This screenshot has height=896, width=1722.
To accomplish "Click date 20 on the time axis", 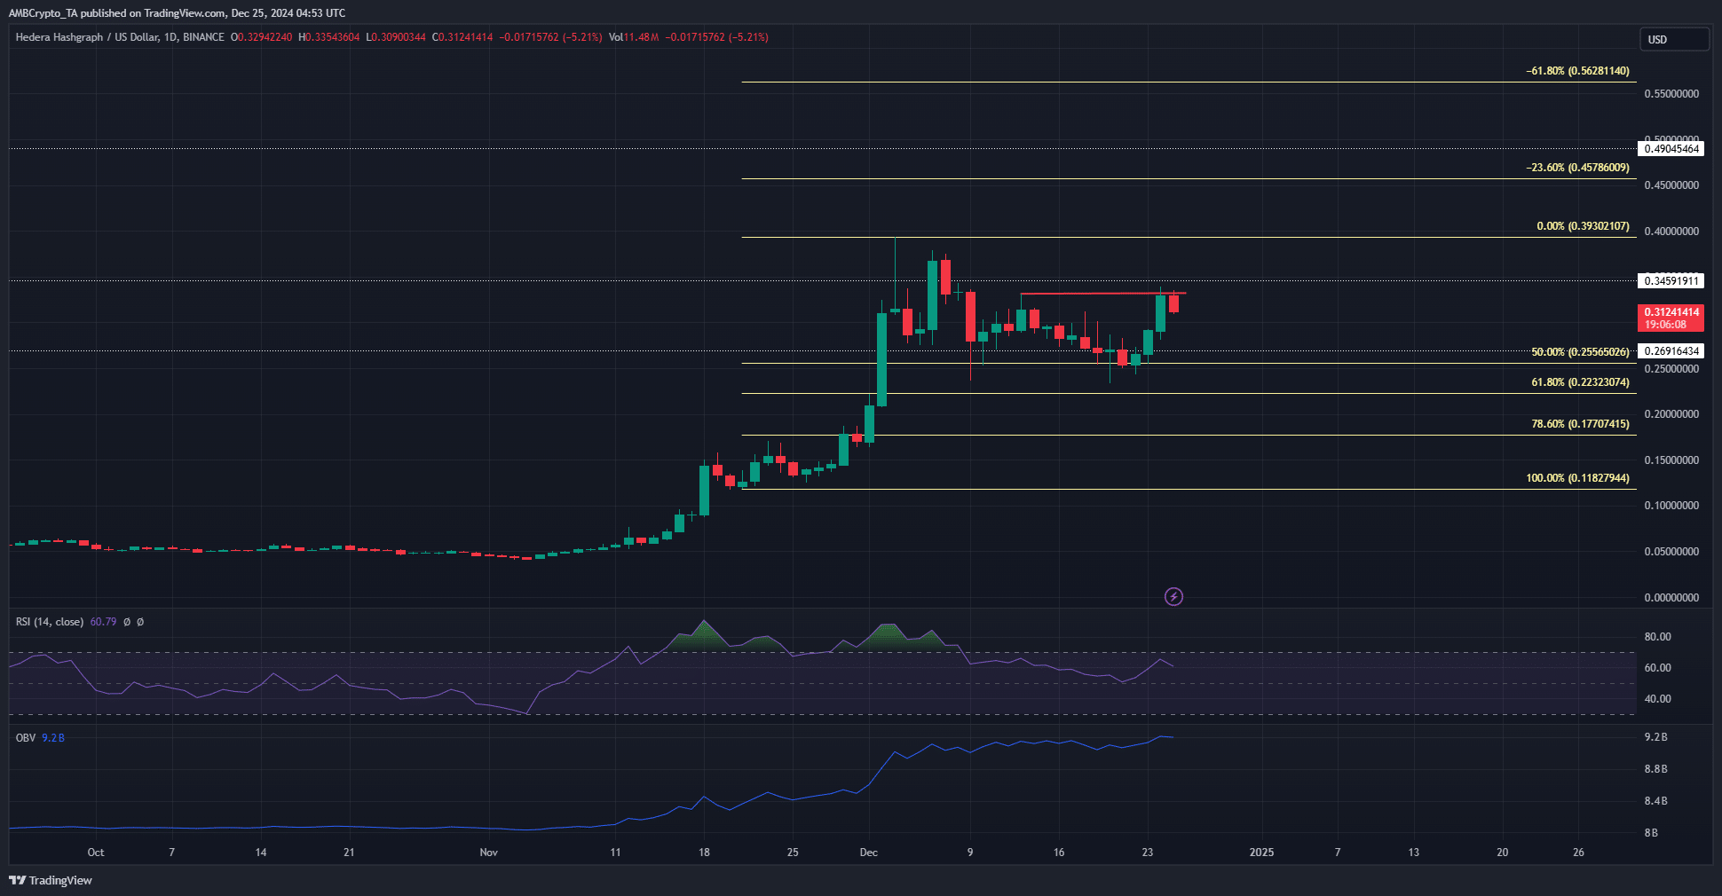I will coord(1503,853).
